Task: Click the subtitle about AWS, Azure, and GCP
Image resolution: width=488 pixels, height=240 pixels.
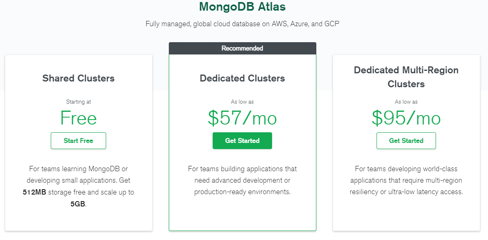Action: coord(242,24)
